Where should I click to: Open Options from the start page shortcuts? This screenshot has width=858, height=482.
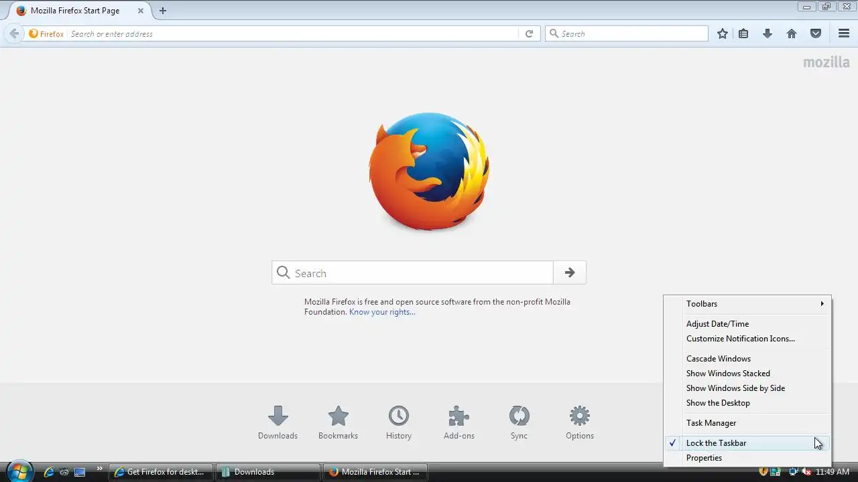[x=579, y=422]
